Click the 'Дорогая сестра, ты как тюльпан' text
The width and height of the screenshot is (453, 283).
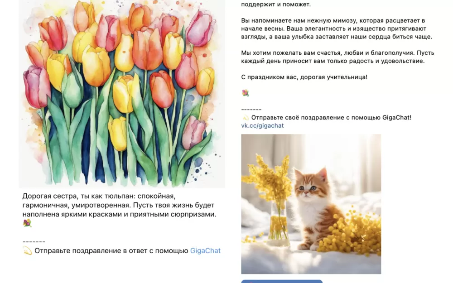119,205
